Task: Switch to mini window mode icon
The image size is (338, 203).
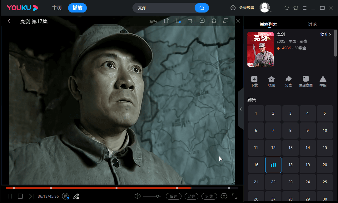Action: click(226, 21)
